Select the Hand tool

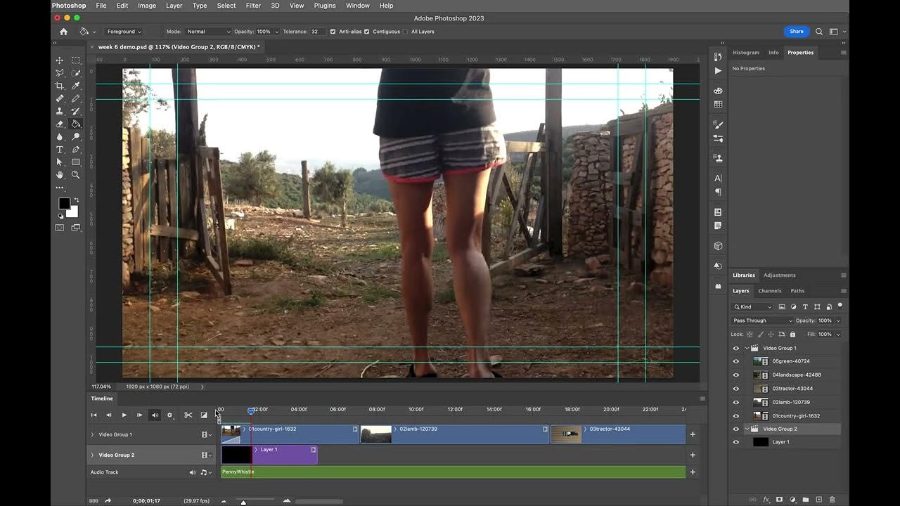click(x=60, y=175)
